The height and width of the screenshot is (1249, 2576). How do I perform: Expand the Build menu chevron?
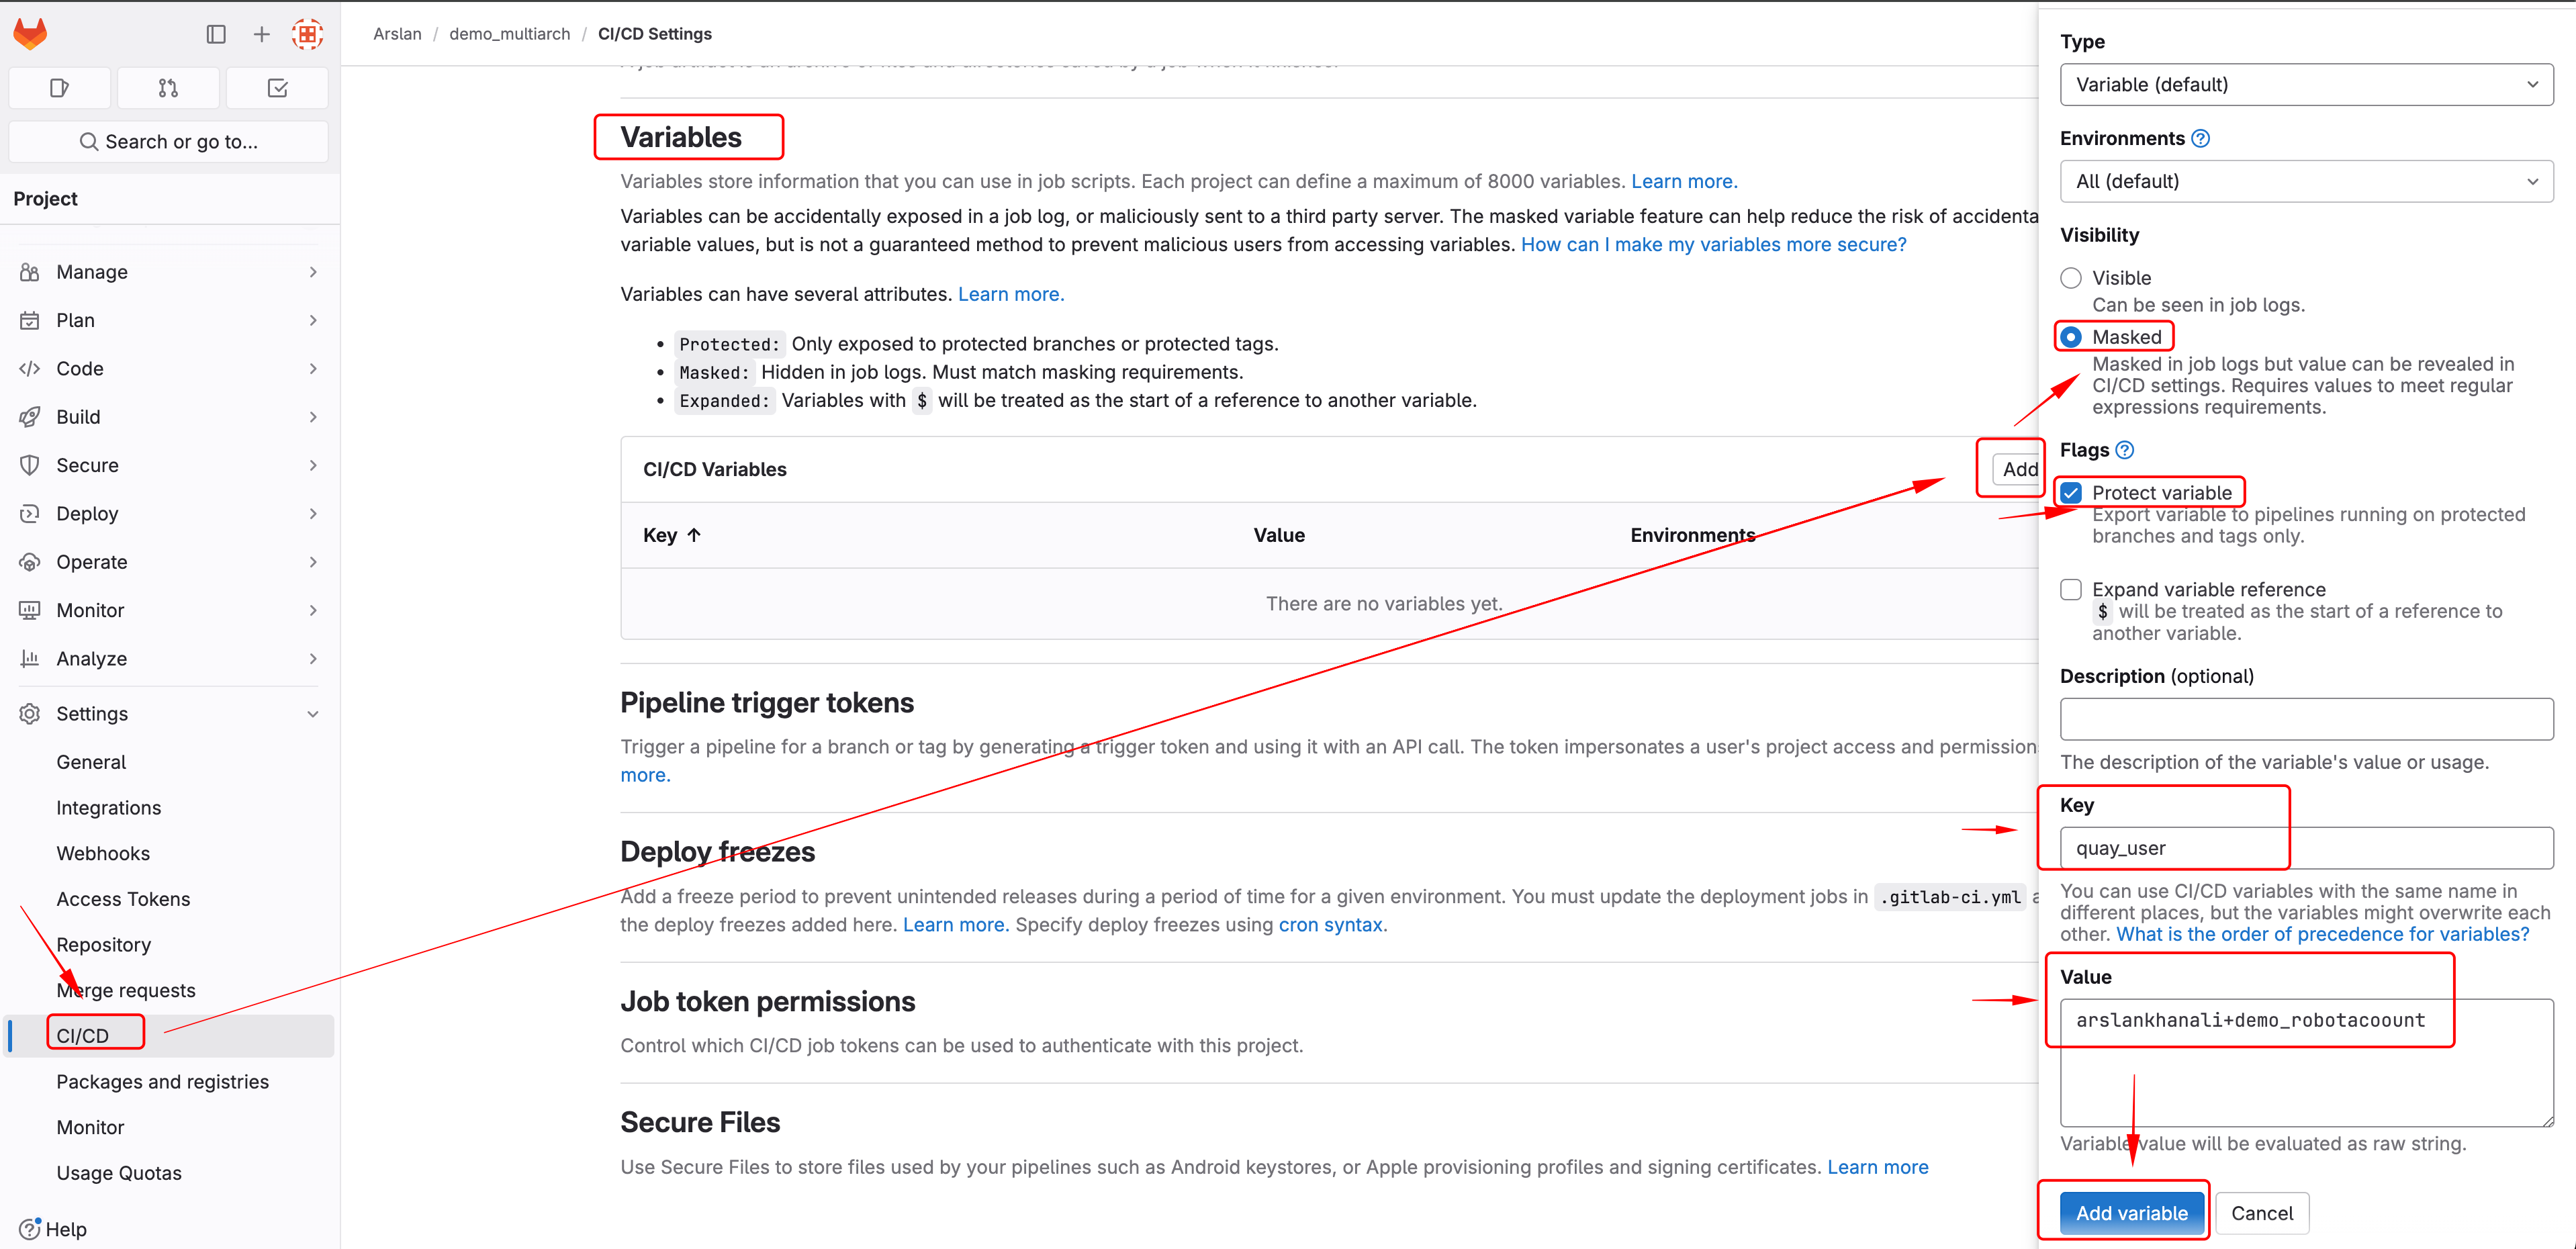tap(313, 417)
